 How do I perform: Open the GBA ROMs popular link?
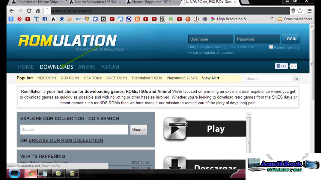click(x=70, y=78)
